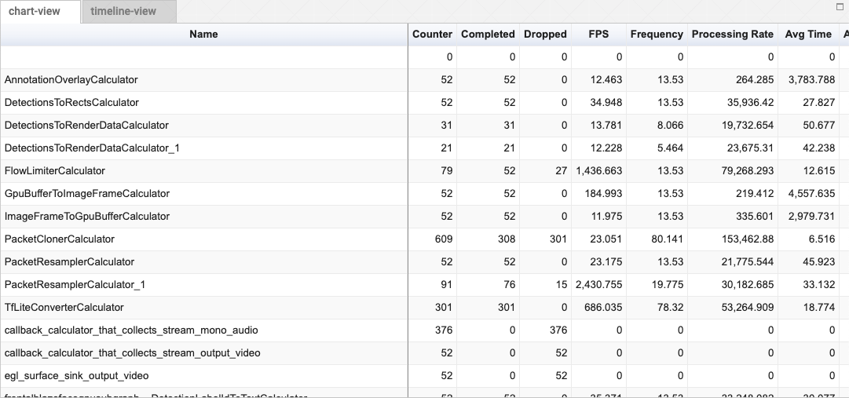The image size is (849, 398).
Task: Click the panel maximize icon at top right
Action: [840, 6]
